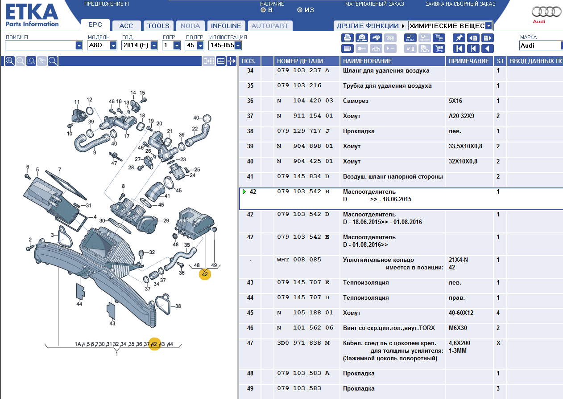Click the DEPOT icon
The width and height of the screenshot is (563, 399).
coord(425,38)
